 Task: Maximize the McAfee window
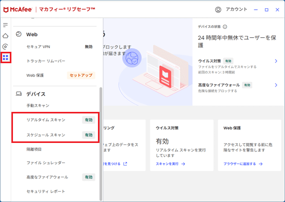[x=266, y=10]
